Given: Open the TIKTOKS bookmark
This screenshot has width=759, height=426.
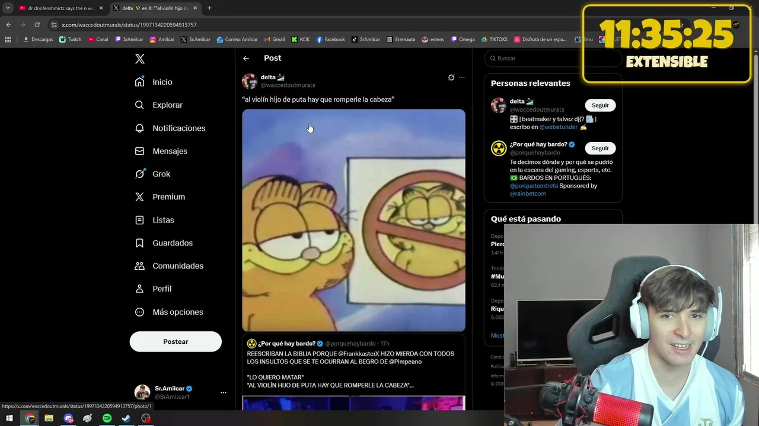Looking at the screenshot, I should tap(495, 40).
